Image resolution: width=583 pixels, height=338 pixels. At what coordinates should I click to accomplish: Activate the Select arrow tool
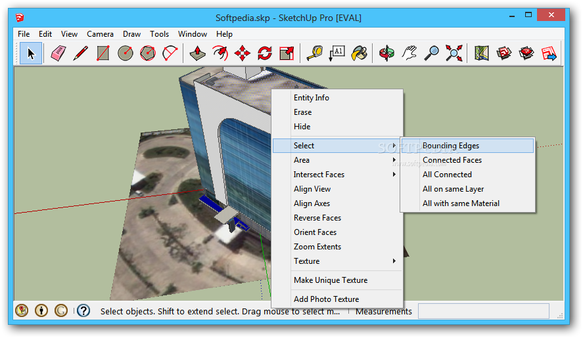(31, 53)
